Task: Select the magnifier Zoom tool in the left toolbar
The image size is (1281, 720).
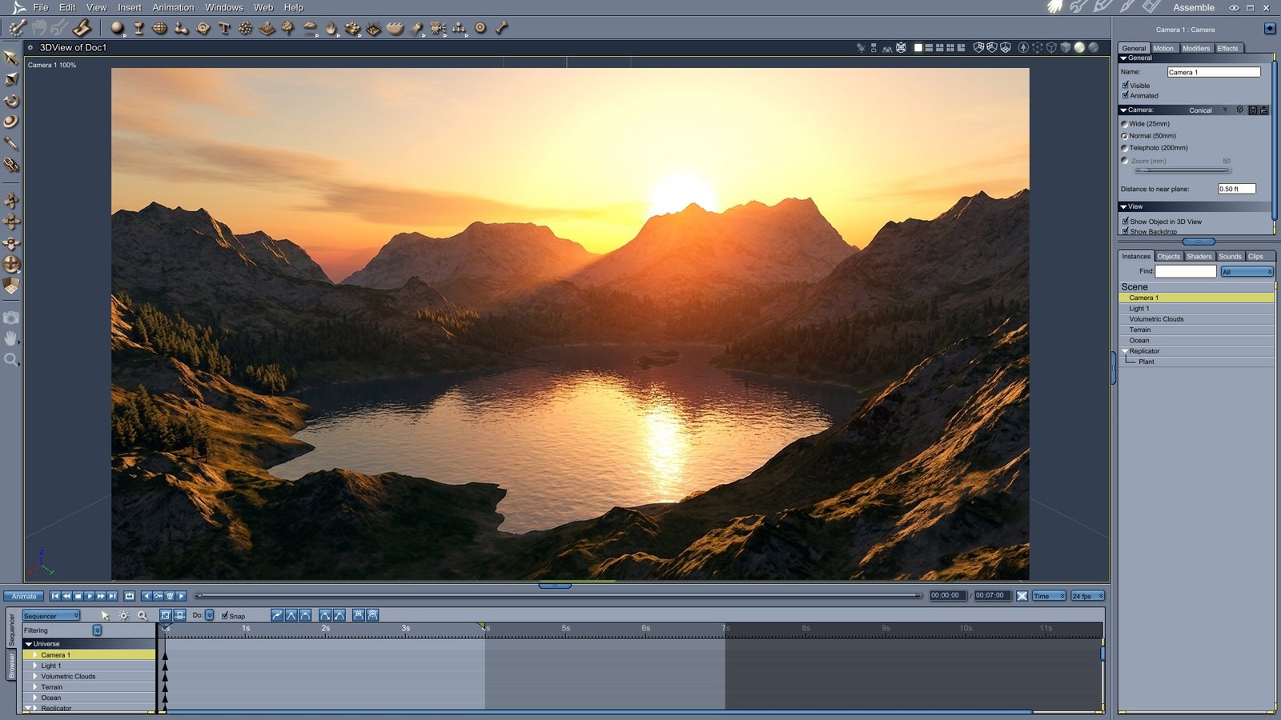Action: tap(10, 360)
